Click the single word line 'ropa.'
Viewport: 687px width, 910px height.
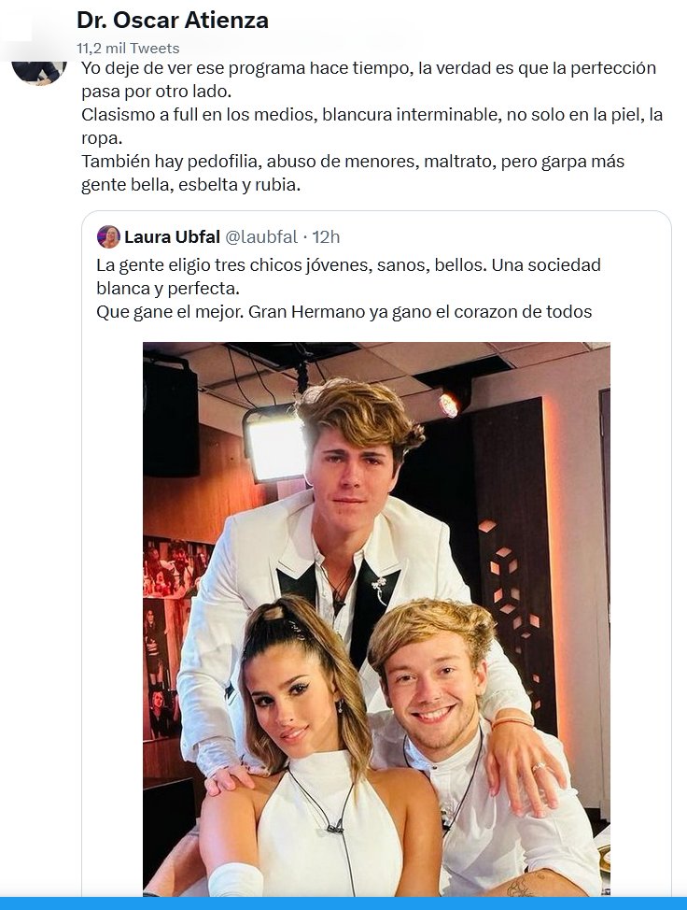103,138
